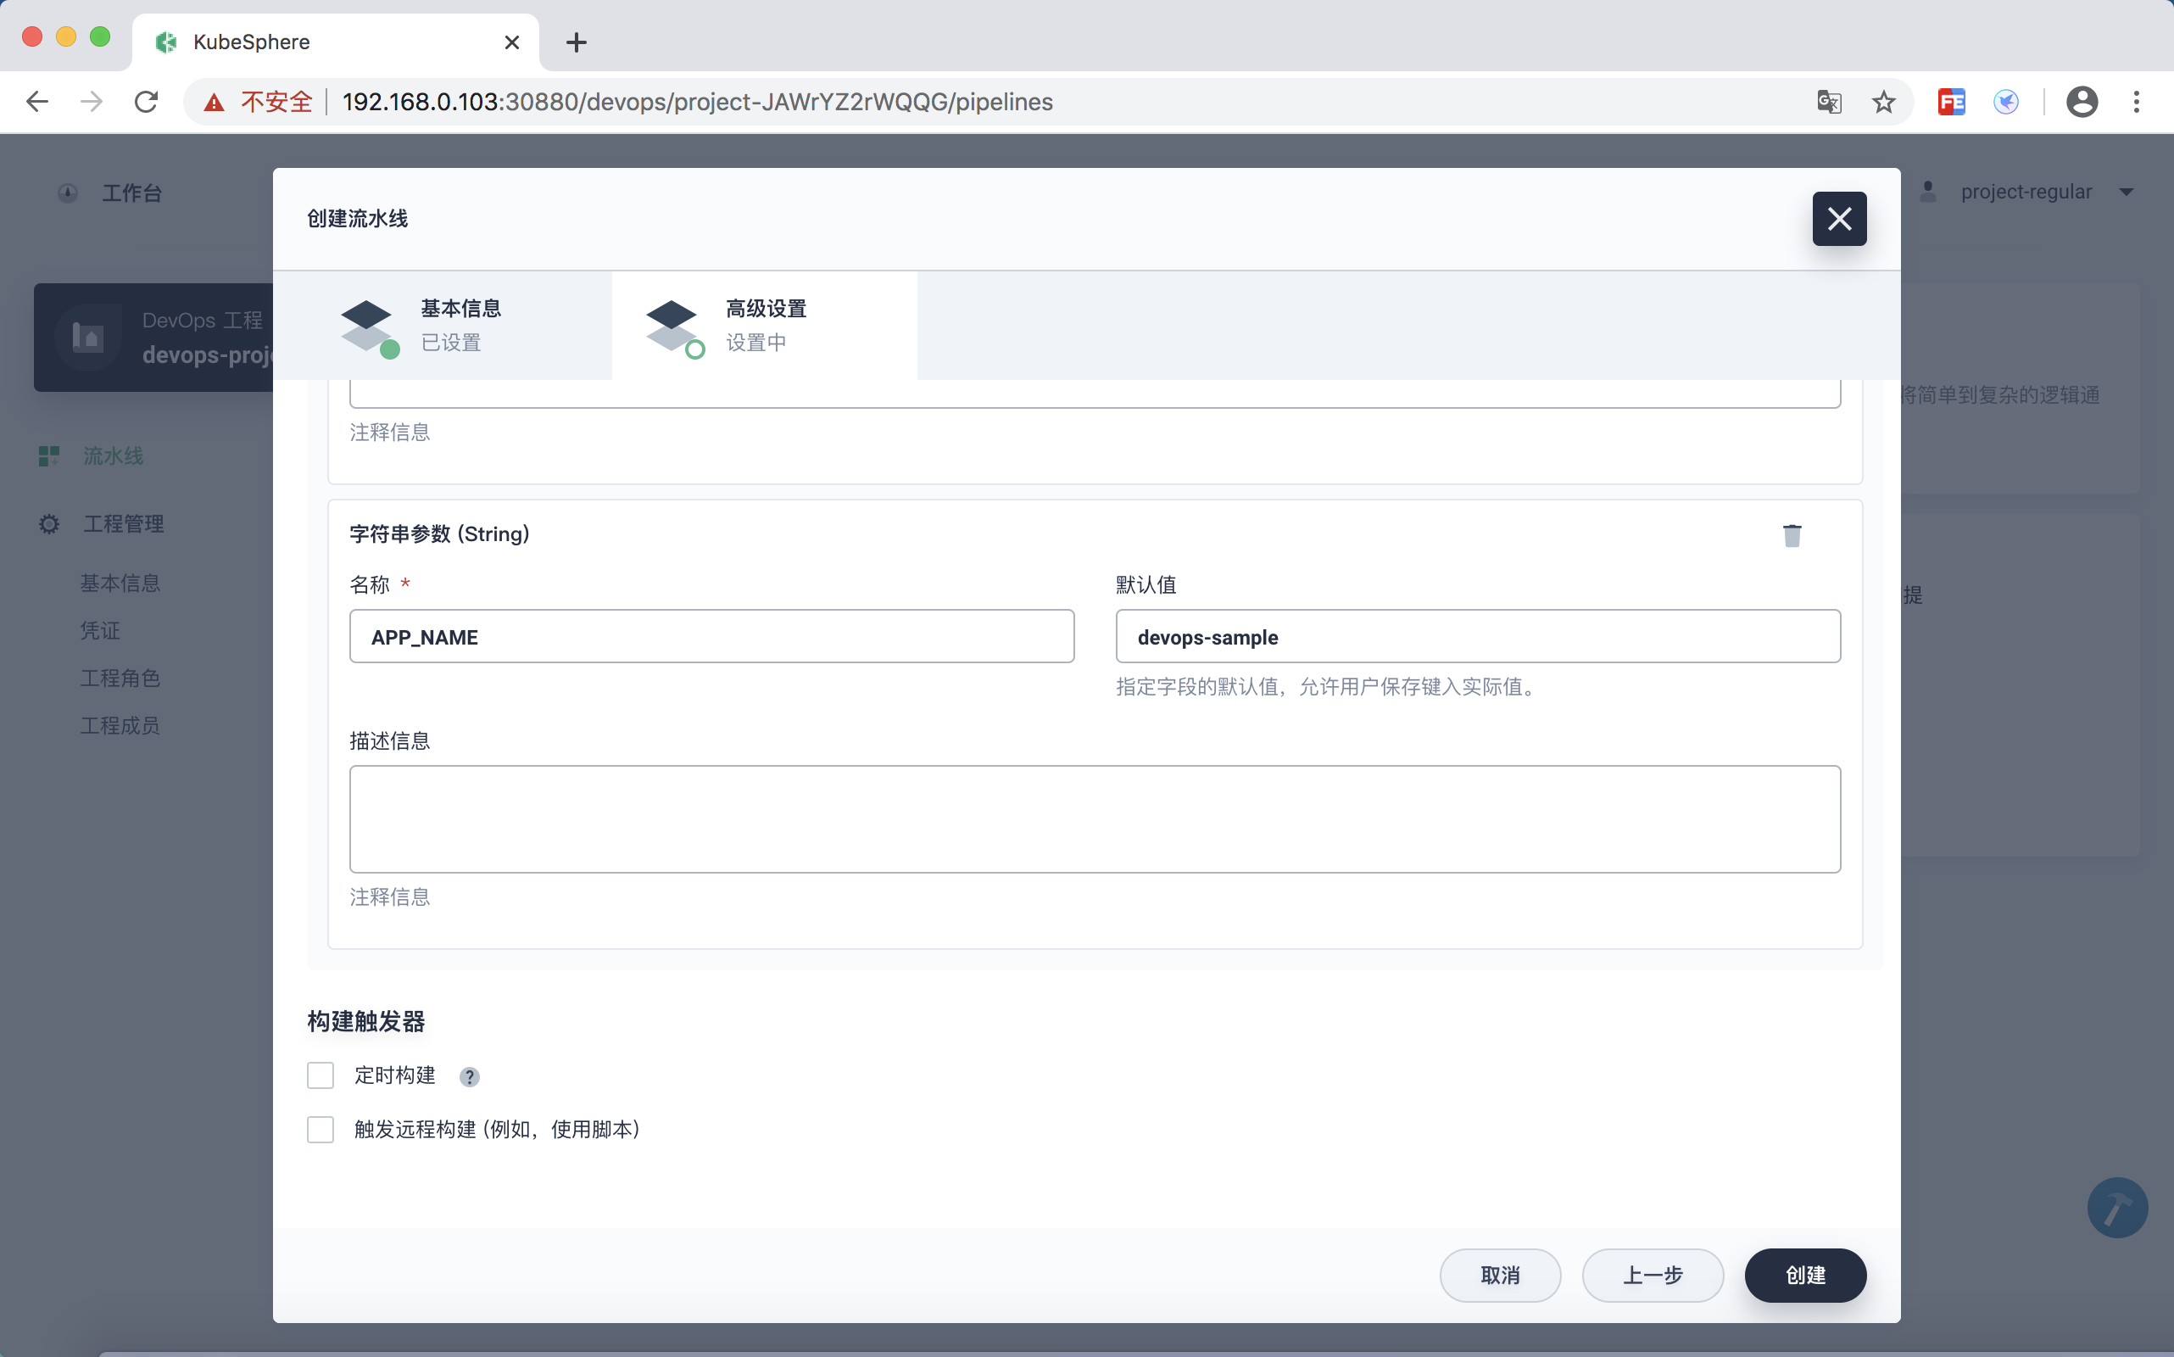The height and width of the screenshot is (1357, 2174).
Task: Open Chrome's three-dot menu
Action: (x=2135, y=103)
